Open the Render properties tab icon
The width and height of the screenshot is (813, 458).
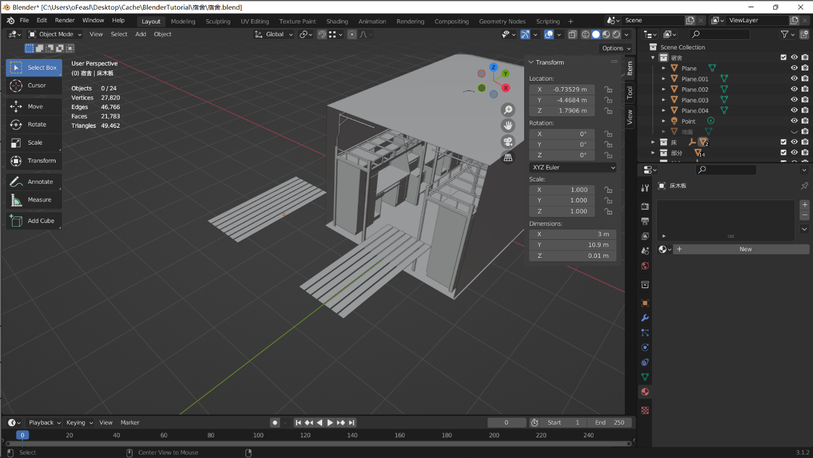point(645,206)
